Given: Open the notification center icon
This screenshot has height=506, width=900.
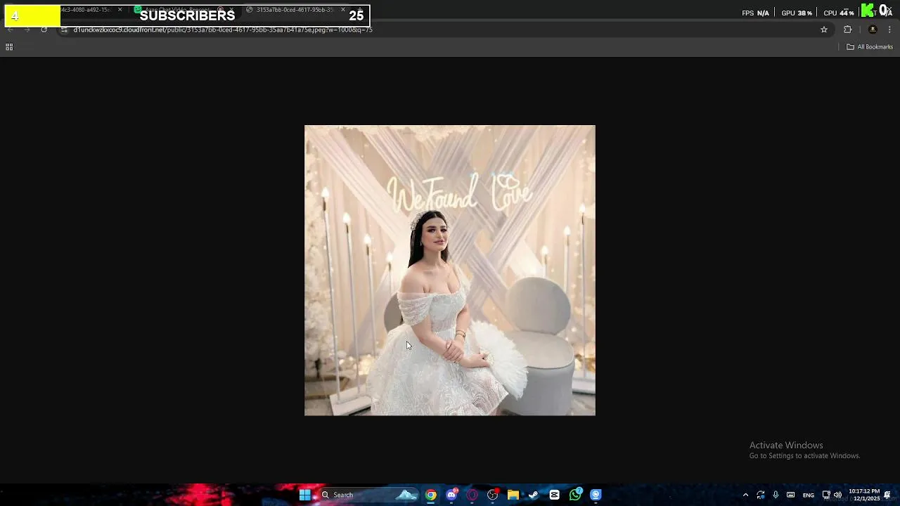Looking at the screenshot, I should click(887, 495).
